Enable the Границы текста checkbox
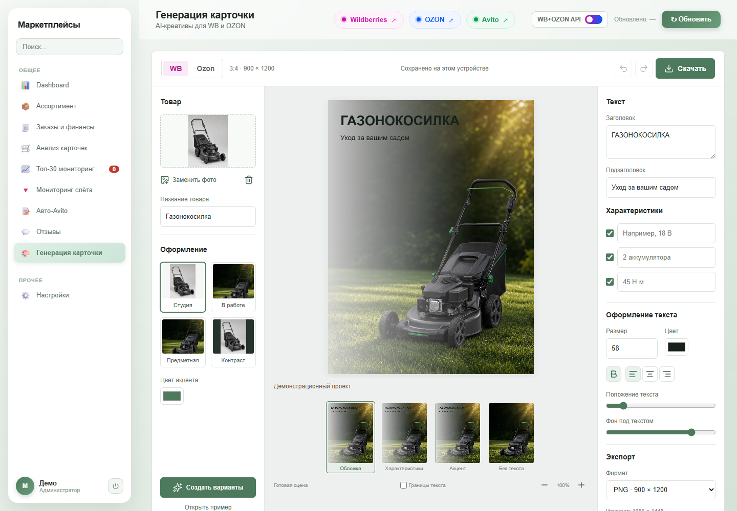 pyautogui.click(x=403, y=485)
